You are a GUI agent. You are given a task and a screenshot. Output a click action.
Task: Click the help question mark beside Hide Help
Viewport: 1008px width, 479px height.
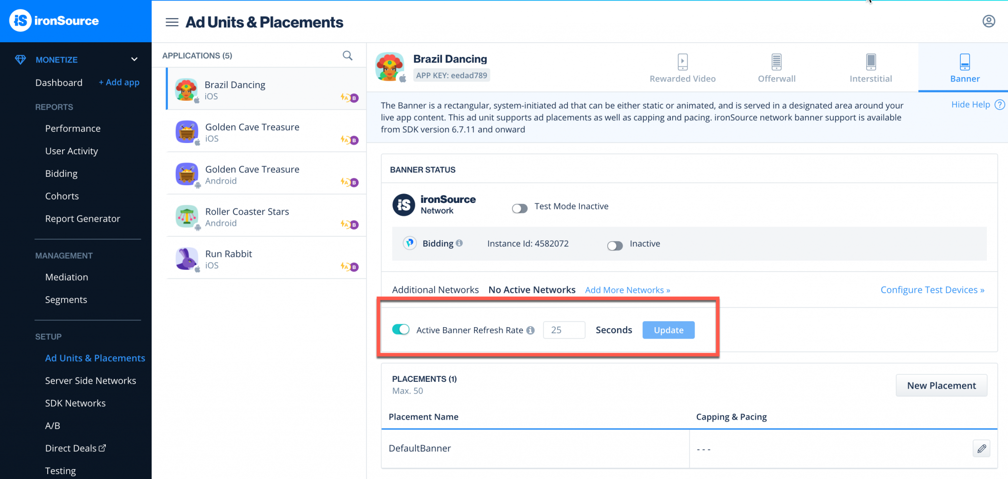tap(1000, 104)
